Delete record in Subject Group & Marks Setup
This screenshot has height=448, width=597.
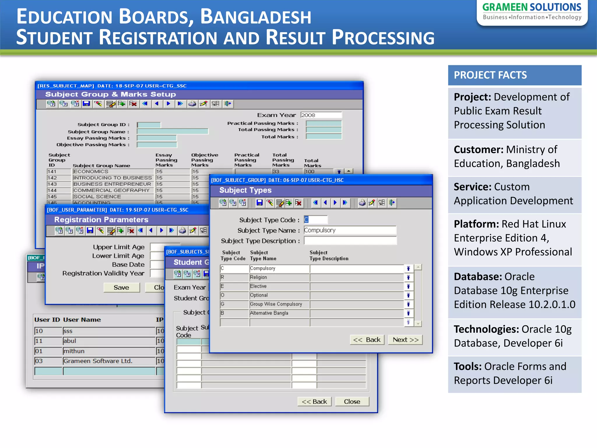click(x=133, y=104)
